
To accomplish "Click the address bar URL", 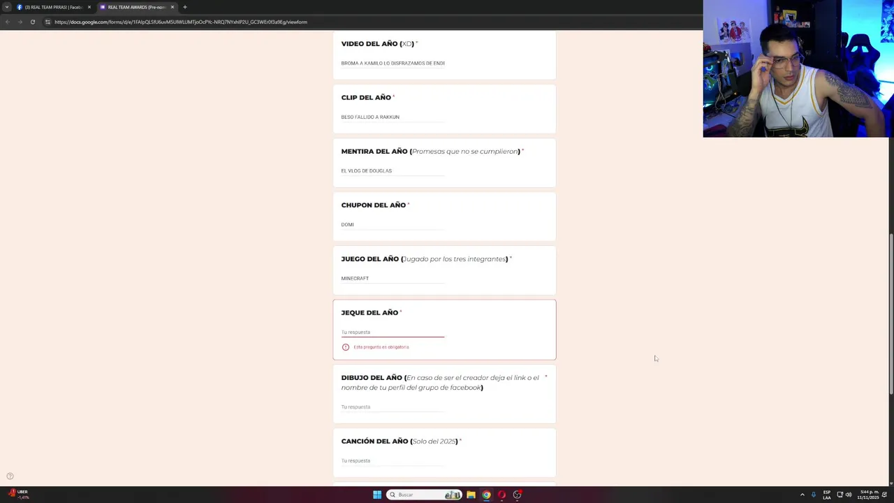I will pos(181,22).
